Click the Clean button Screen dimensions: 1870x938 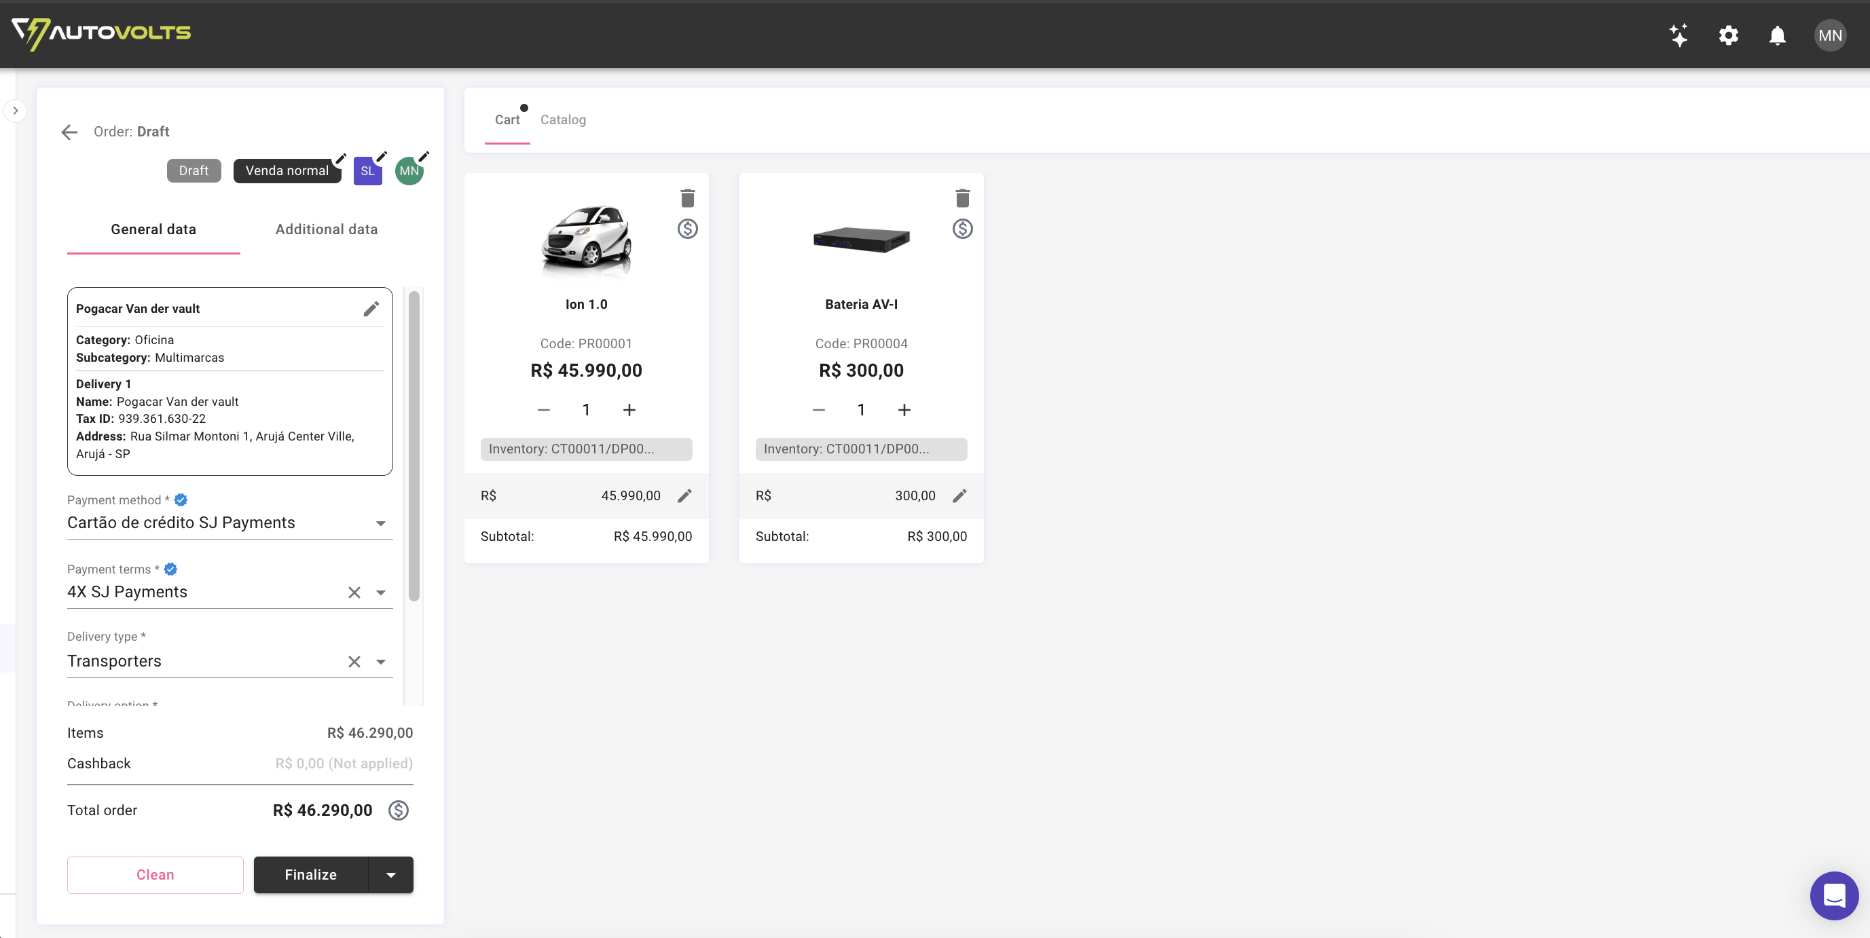point(155,875)
